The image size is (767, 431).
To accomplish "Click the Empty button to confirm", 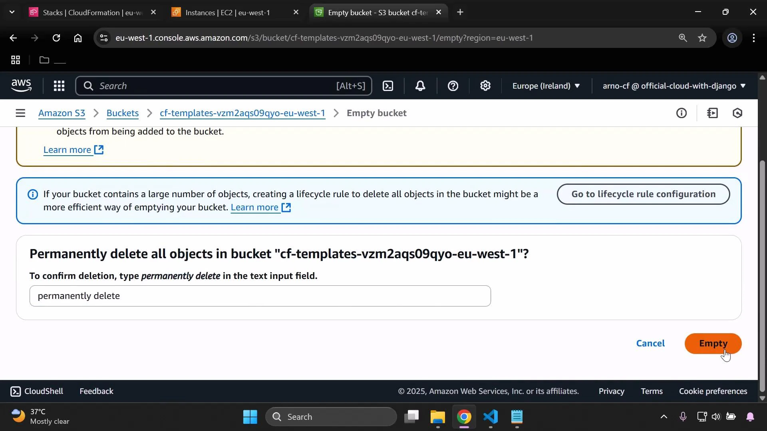I will coord(713,343).
